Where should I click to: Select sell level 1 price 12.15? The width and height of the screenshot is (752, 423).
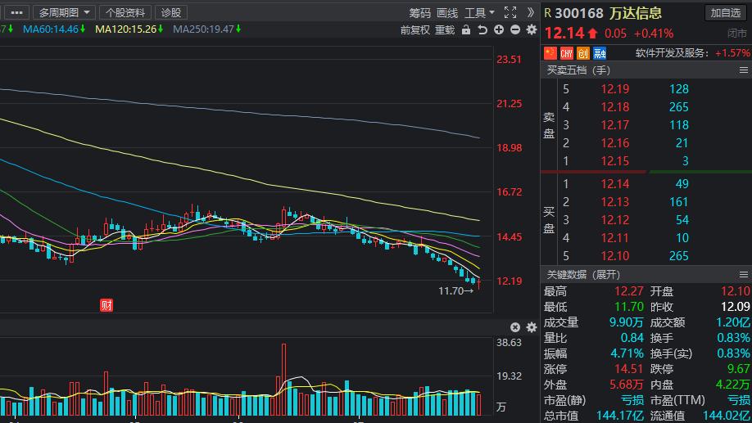tap(615, 161)
